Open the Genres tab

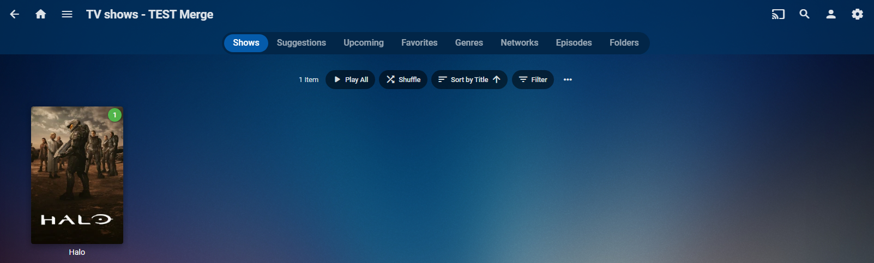tap(469, 43)
